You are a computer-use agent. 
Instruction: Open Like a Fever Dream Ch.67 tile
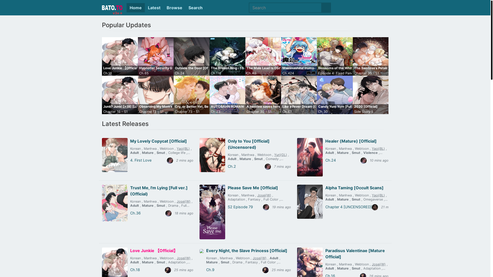[x=299, y=95]
